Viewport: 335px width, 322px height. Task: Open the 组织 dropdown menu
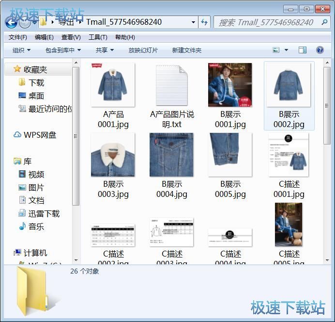click(x=21, y=50)
